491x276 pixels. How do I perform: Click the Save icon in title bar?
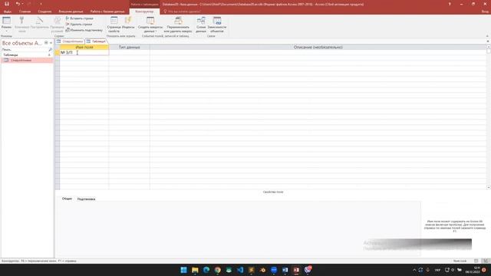(7, 4)
